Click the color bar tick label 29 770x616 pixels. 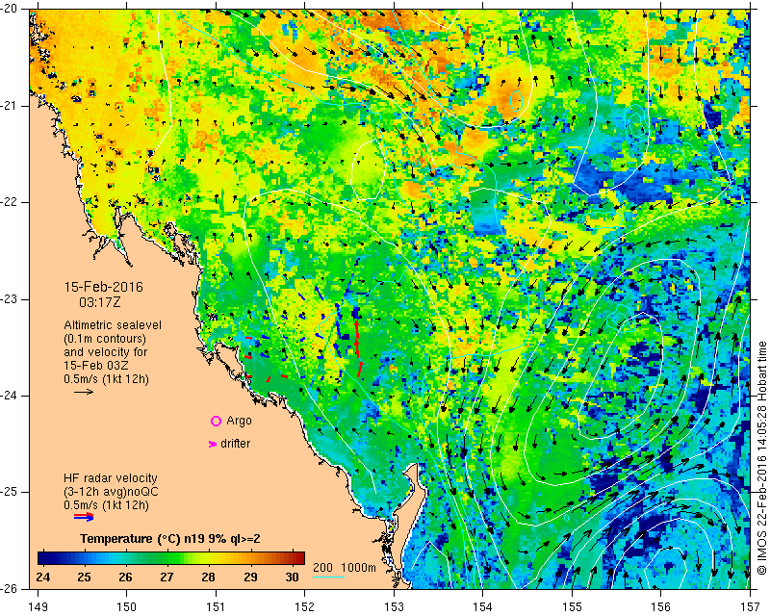tap(250, 577)
